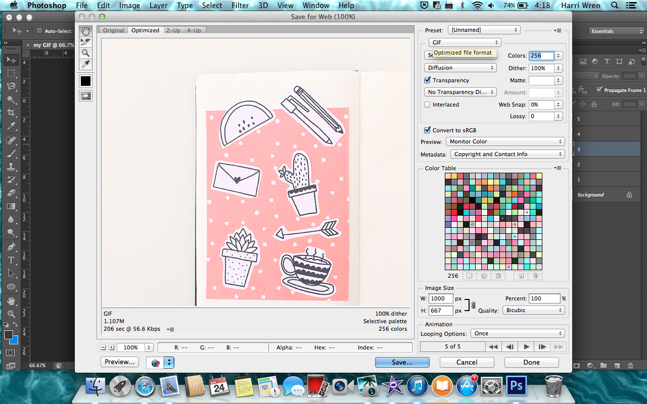647x404 pixels.
Task: Select the Eraser tool
Action: (11, 193)
